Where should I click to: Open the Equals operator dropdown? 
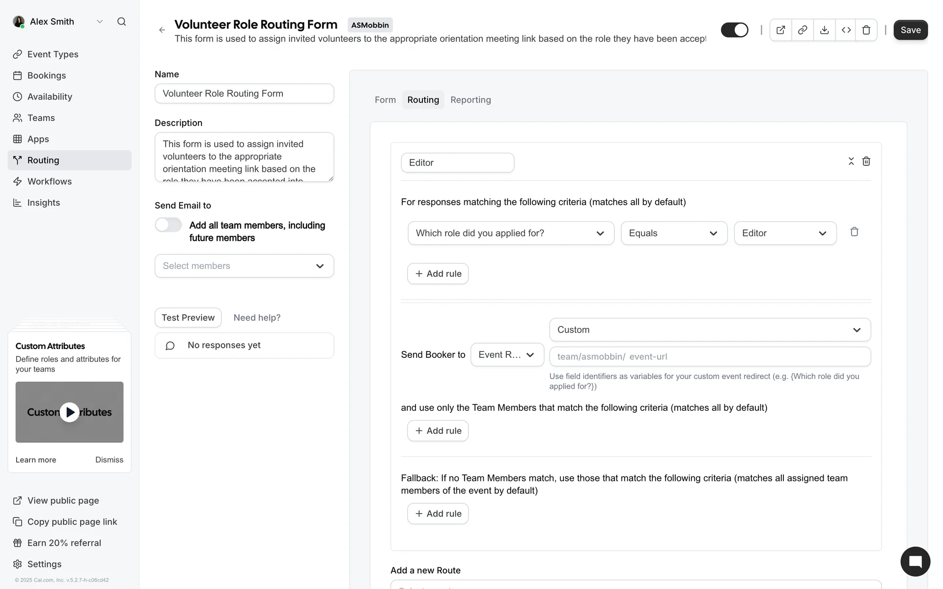coord(673,234)
